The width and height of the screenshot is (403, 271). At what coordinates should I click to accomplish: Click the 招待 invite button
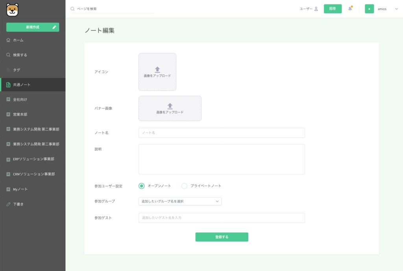(333, 9)
